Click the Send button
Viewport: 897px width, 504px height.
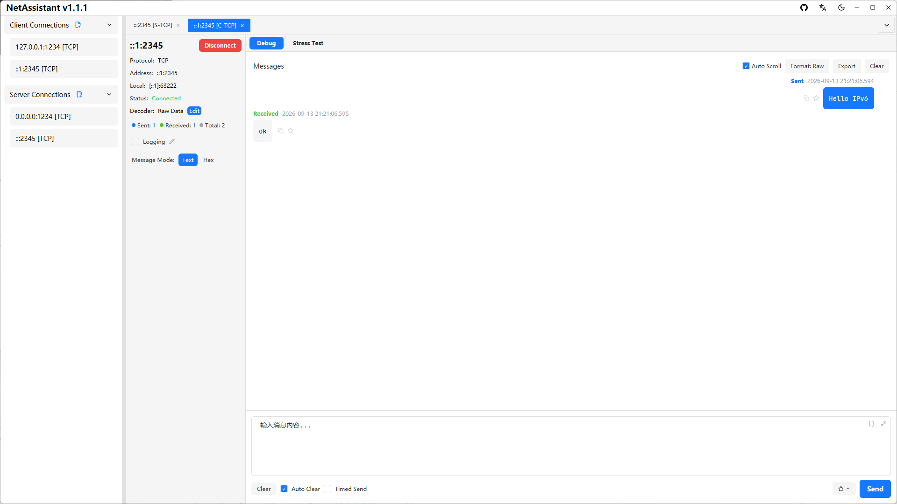pyautogui.click(x=875, y=489)
